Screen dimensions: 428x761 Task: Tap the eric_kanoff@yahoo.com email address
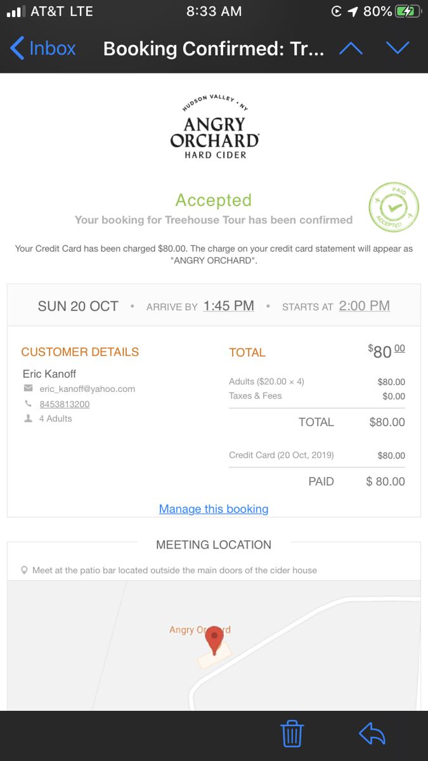click(87, 389)
